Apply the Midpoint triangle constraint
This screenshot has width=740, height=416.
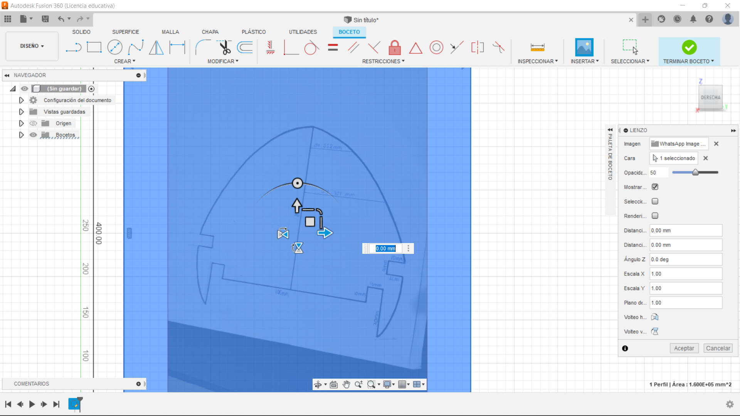point(415,48)
